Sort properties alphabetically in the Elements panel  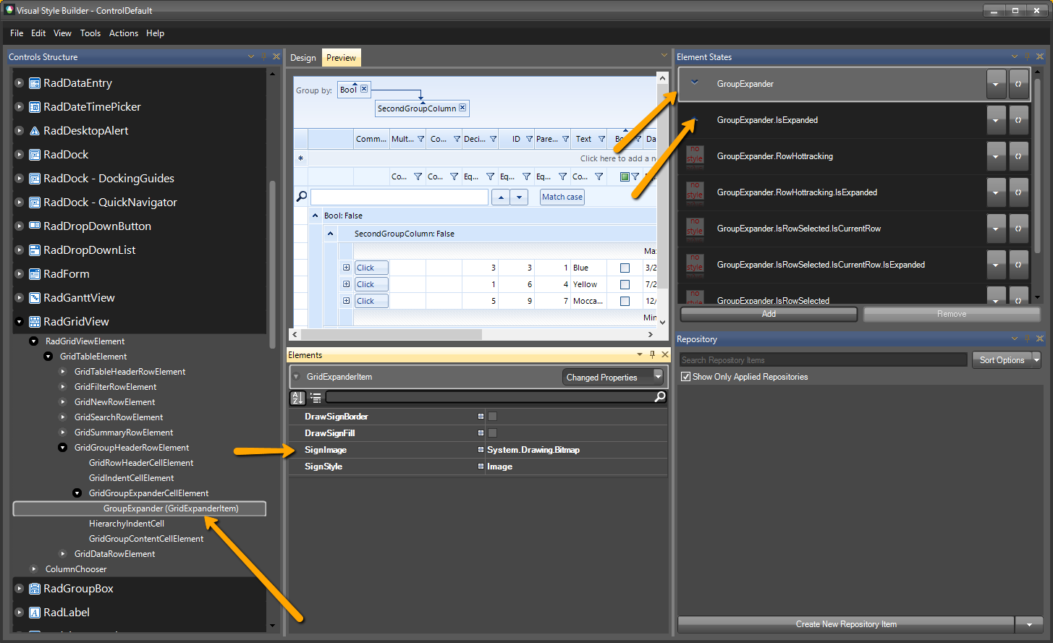[x=297, y=397]
